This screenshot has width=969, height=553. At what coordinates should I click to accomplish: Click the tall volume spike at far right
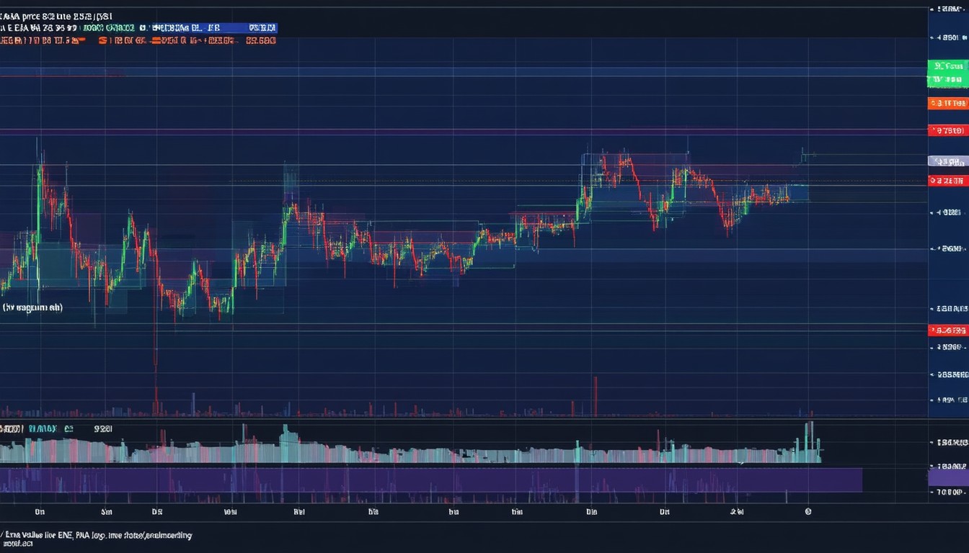[x=811, y=439]
